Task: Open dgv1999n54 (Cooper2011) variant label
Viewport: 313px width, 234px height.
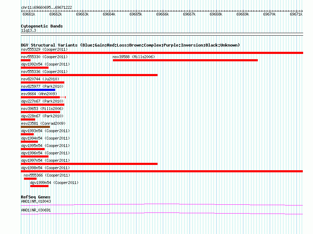Action: point(54,183)
